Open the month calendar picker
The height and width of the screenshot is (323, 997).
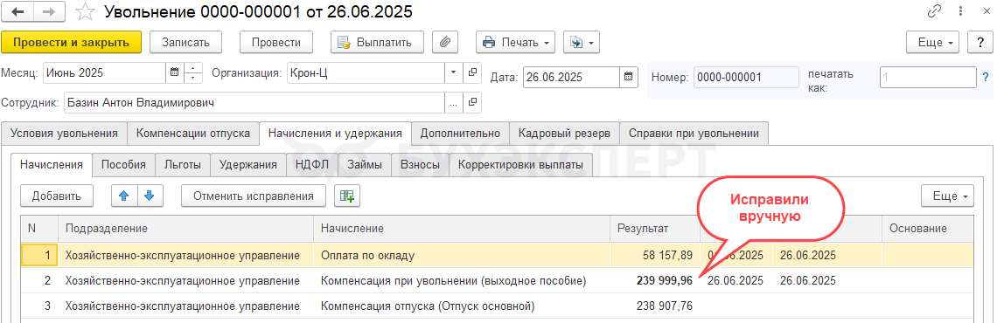(174, 73)
